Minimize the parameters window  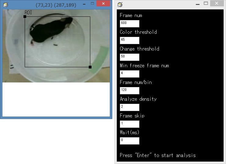tap(198, 4)
